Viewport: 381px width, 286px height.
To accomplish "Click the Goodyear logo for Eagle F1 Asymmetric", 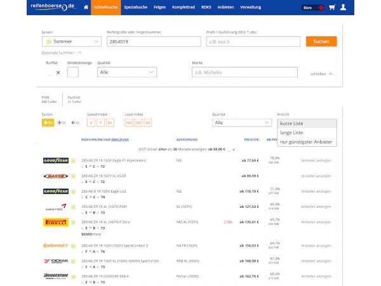I will (x=56, y=161).
